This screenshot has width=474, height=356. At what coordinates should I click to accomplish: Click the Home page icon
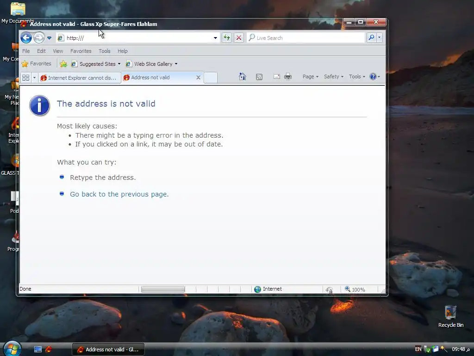243,76
